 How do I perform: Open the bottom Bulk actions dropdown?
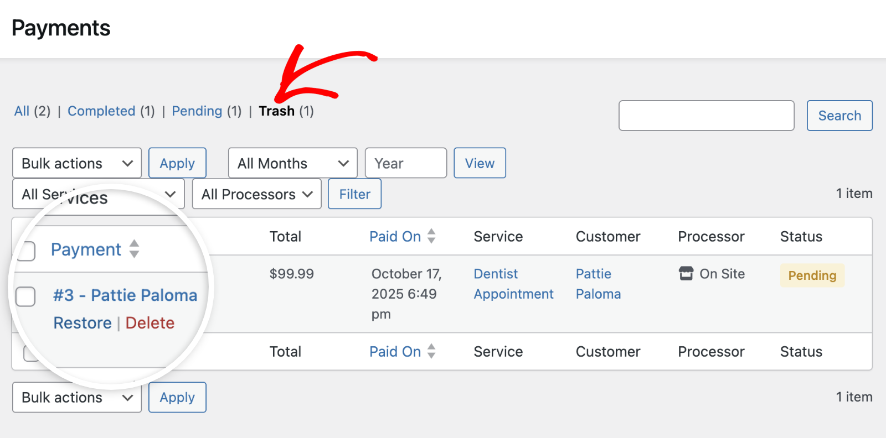pyautogui.click(x=77, y=397)
